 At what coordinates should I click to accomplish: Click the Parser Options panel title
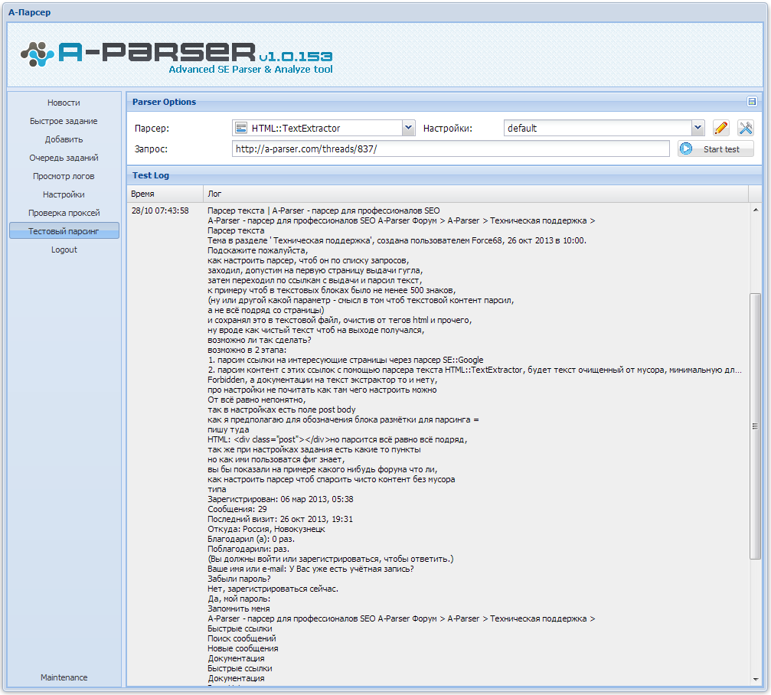click(x=164, y=102)
